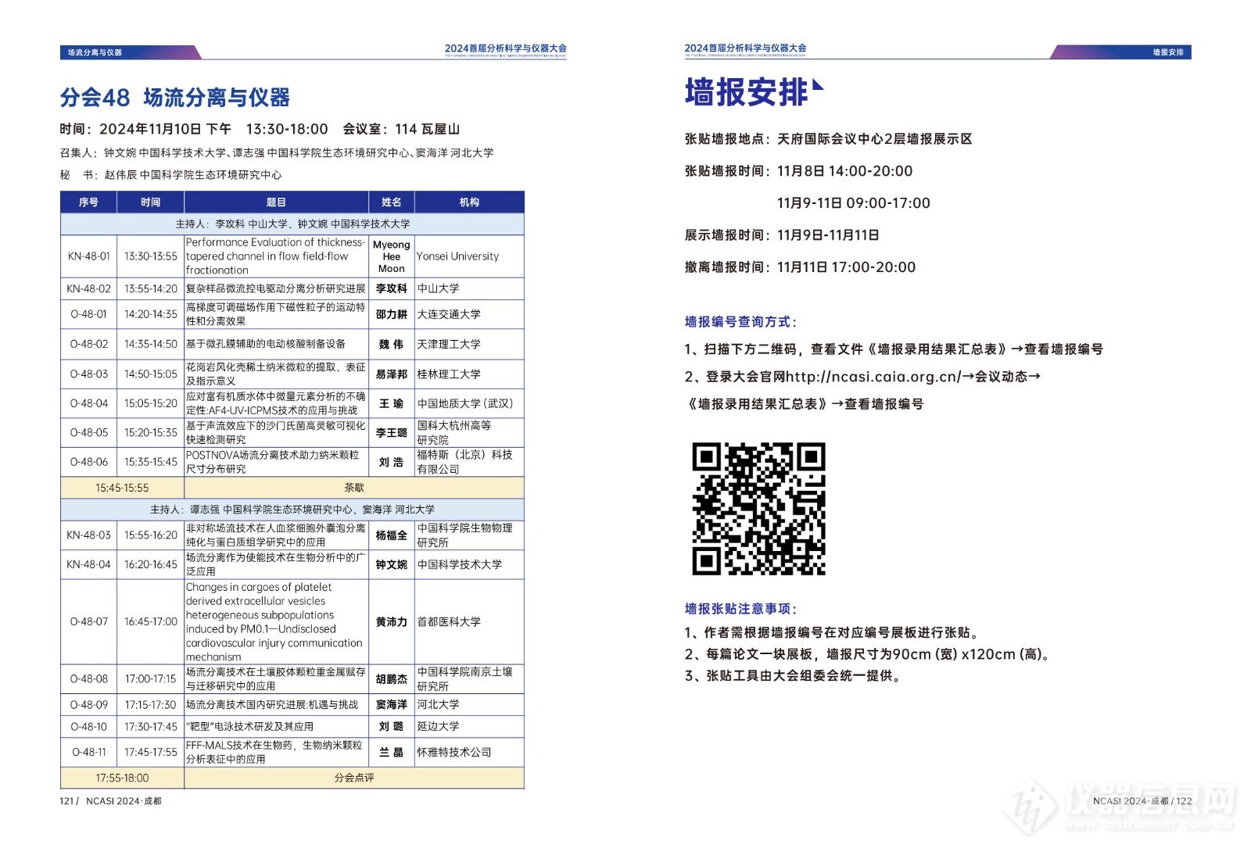This screenshot has height=848, width=1251.
Task: Select cell 'O-48-10'
Action: pos(89,727)
